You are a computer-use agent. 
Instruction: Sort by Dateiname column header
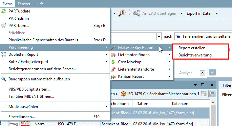[181, 104]
